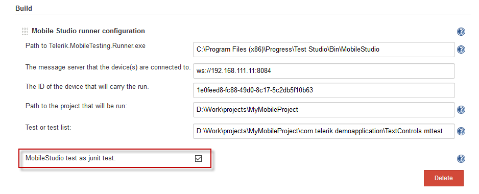The image size is (479, 194).
Task: Select 'The ID of the device' label text
Action: 87,87
